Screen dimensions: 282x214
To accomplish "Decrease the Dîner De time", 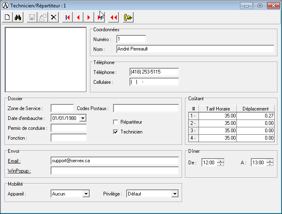I will pos(220,164).
